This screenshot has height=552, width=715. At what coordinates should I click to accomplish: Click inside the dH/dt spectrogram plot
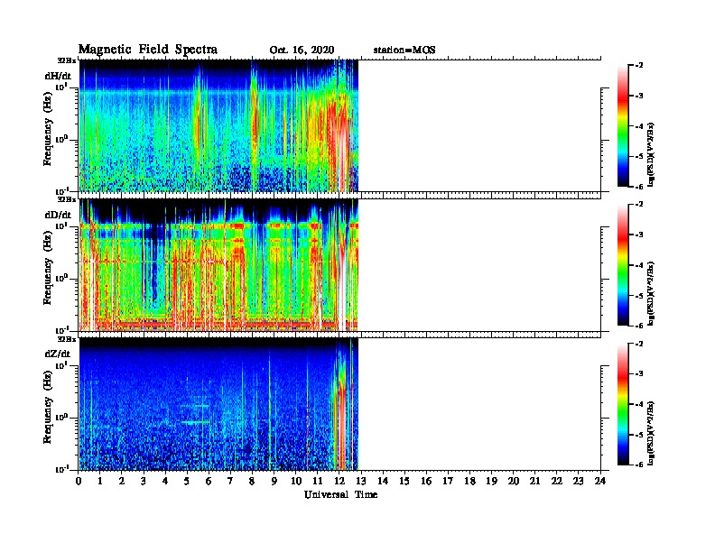(218, 125)
